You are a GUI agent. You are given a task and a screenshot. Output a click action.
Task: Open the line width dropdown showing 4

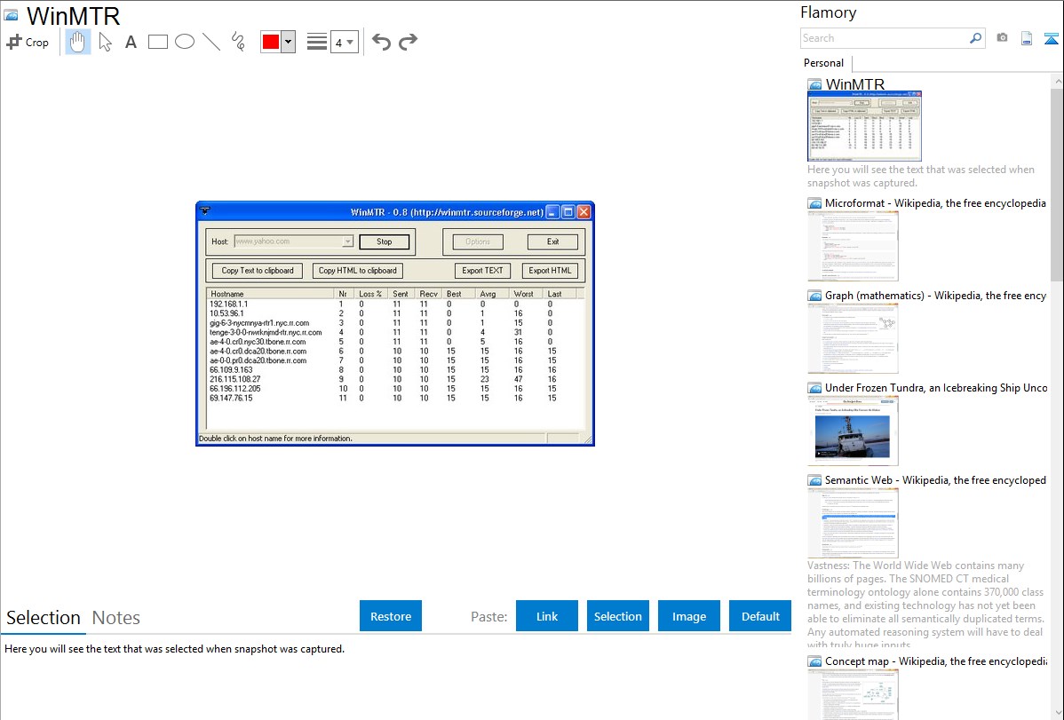[344, 42]
